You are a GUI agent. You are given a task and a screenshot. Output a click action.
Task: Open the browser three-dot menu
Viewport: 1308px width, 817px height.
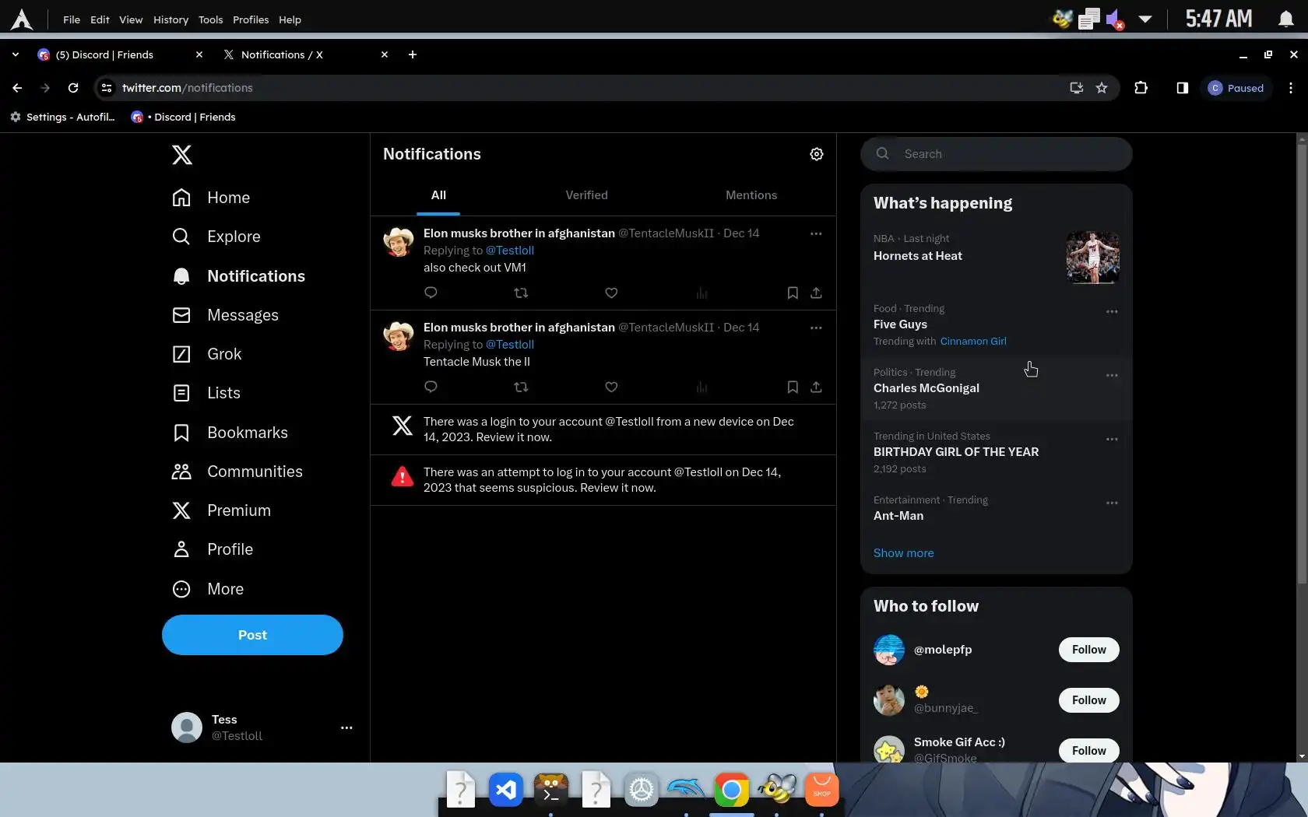[1291, 88]
